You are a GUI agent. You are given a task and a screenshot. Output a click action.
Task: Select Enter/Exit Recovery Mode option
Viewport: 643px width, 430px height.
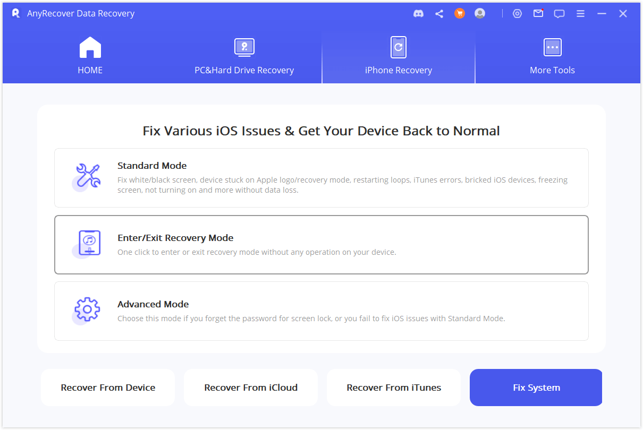click(321, 244)
